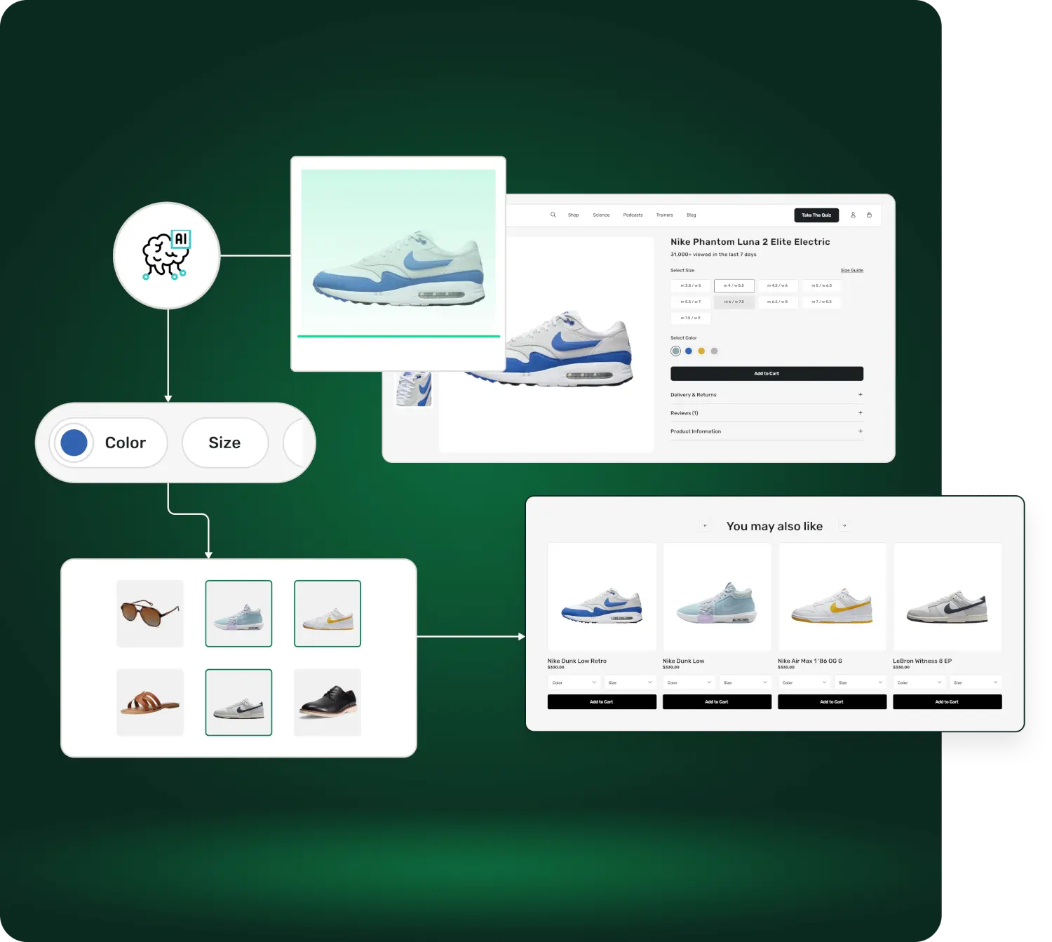Open Size dropdown under LeBron Witness 8 EP
Screen dimensions: 1052x942
(x=975, y=682)
